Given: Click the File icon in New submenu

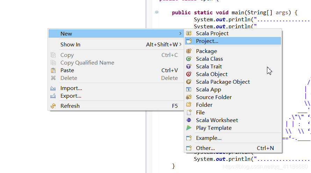Looking at the screenshot, I should click(x=189, y=112).
